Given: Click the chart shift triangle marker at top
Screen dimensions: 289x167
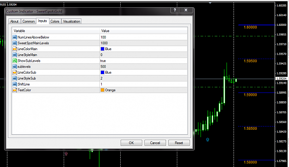Looking at the screenshot, I should tap(210, 3).
